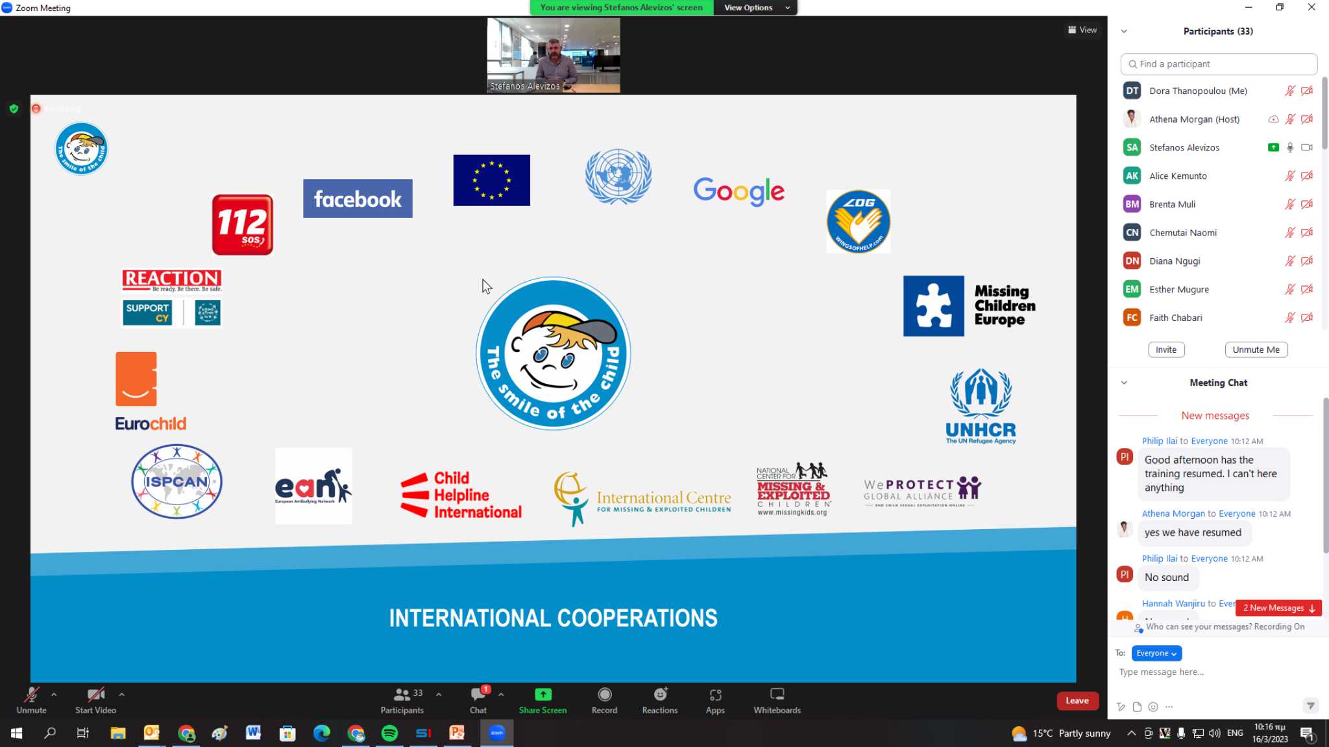
Task: Click the green Share Screen button
Action: (543, 700)
